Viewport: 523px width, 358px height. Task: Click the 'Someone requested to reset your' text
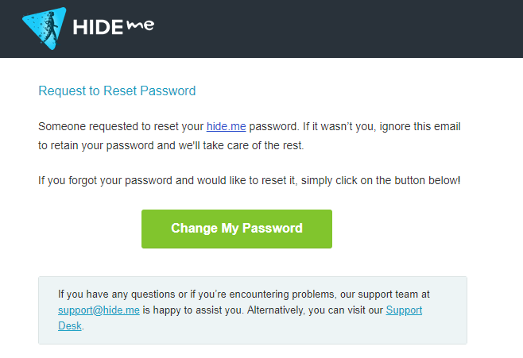click(121, 126)
